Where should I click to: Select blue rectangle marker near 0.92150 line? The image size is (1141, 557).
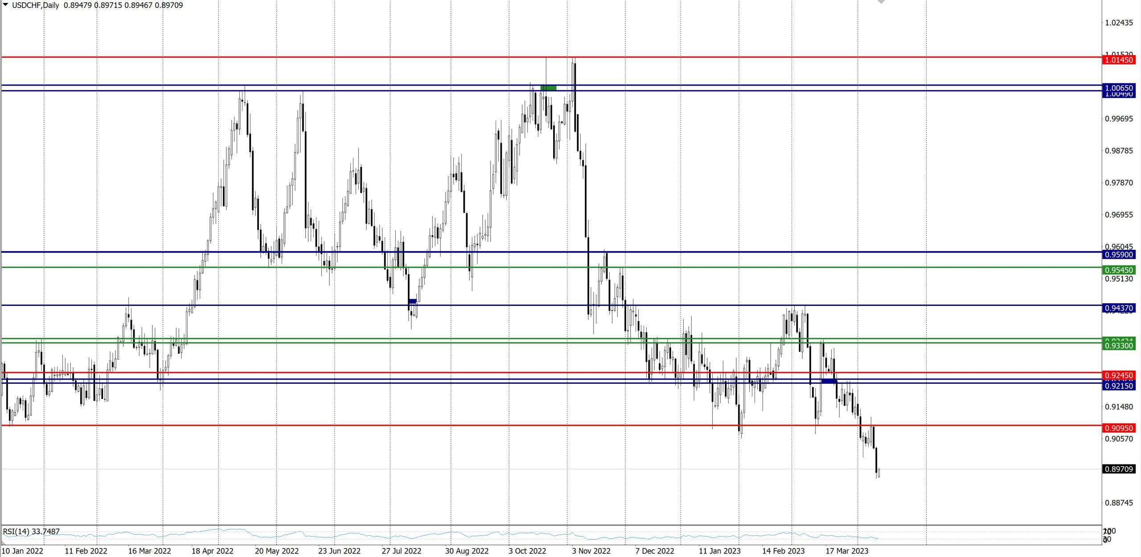(829, 381)
